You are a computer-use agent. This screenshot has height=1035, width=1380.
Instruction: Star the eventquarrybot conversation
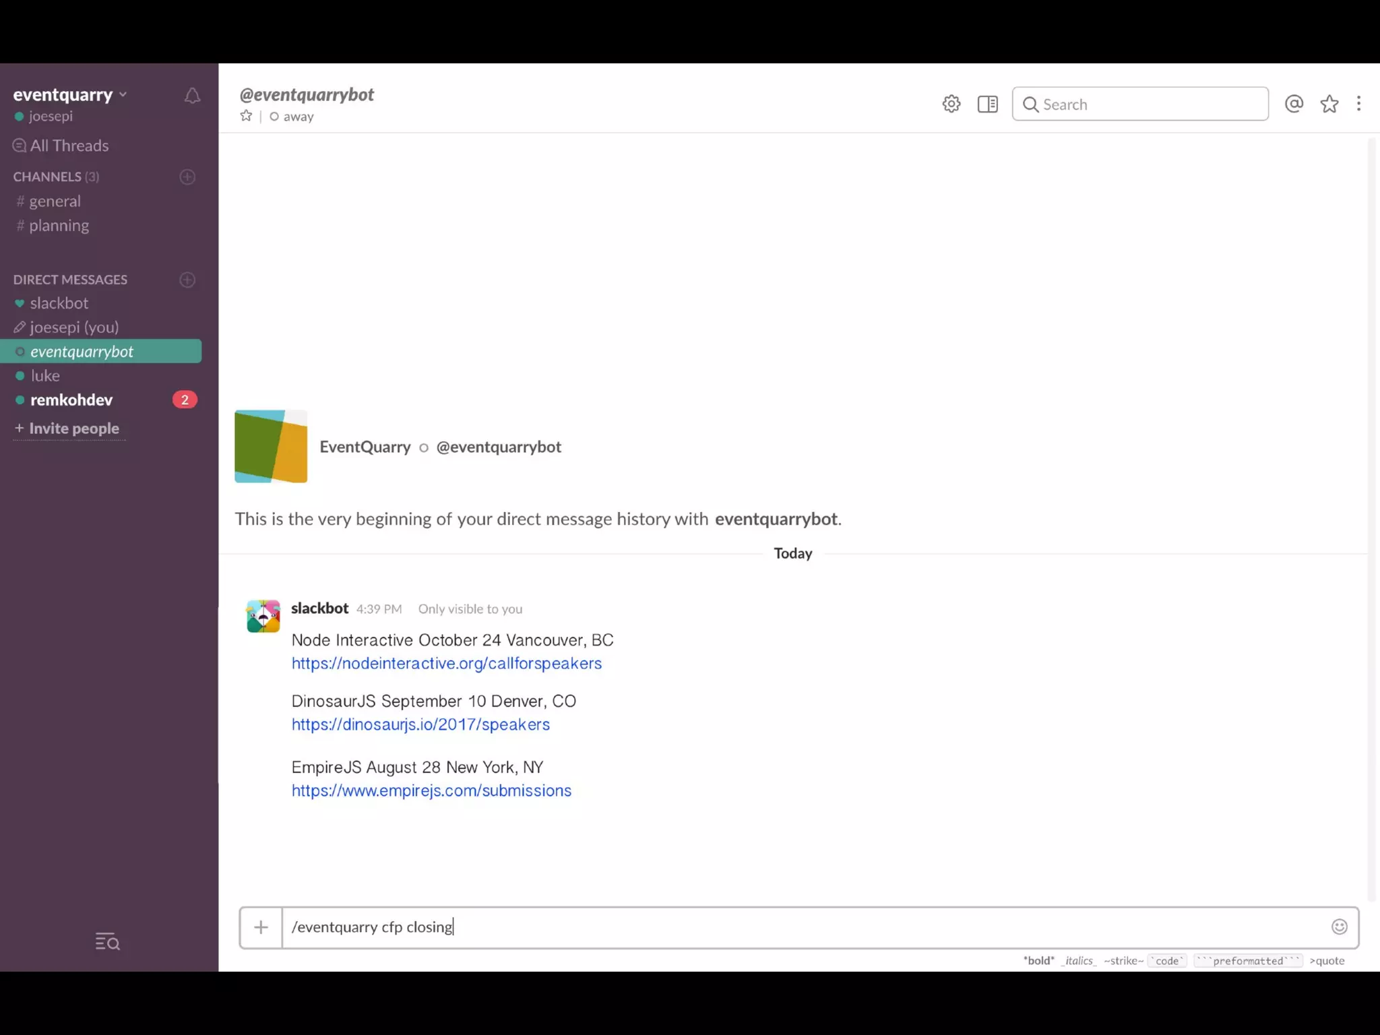point(246,116)
